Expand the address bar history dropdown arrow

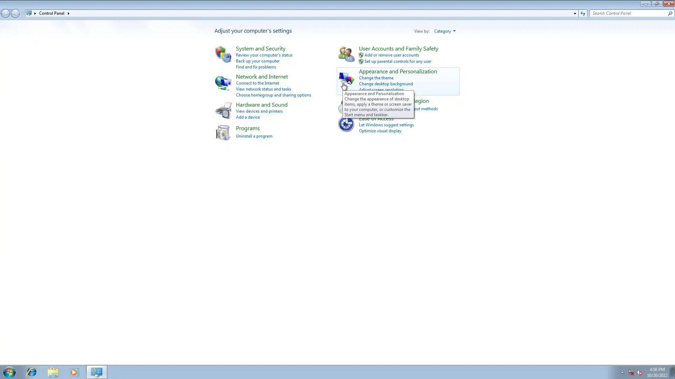tap(575, 13)
